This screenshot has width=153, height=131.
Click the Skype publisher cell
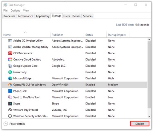[x=55, y=104]
